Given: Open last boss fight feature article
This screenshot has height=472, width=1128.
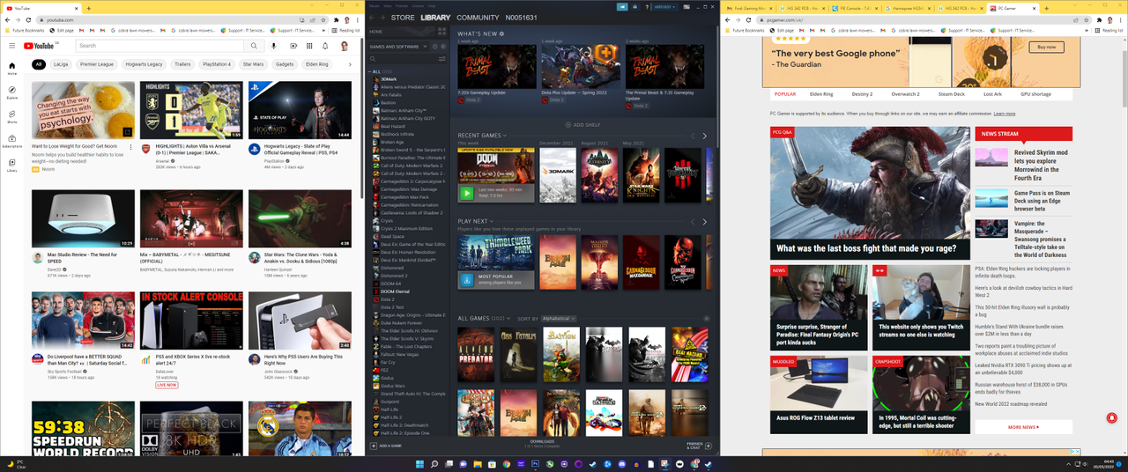Looking at the screenshot, I should pos(870,193).
